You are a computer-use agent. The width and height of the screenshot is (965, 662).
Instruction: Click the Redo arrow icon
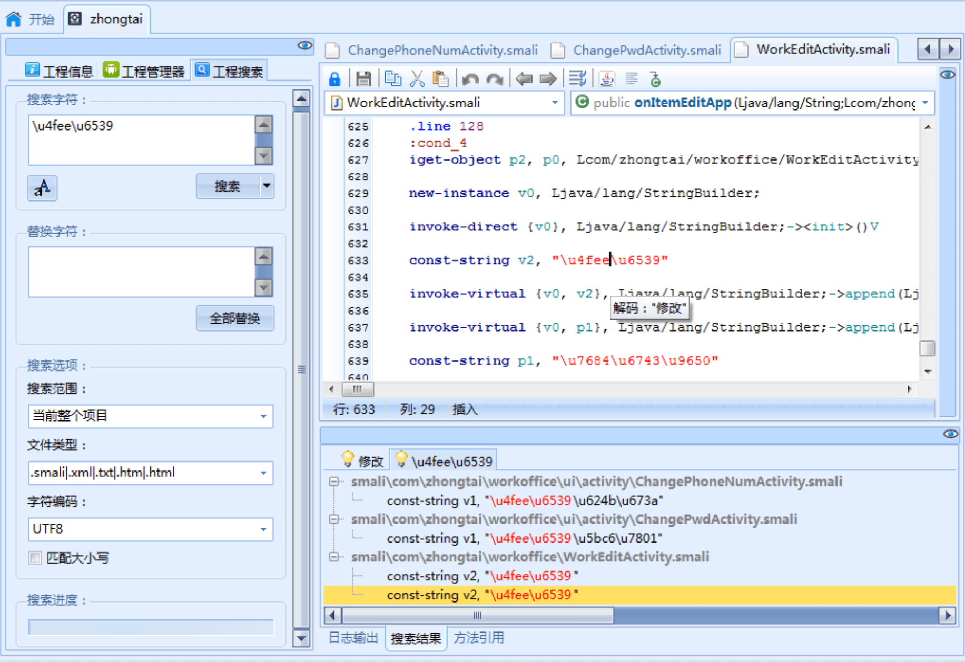tap(495, 79)
